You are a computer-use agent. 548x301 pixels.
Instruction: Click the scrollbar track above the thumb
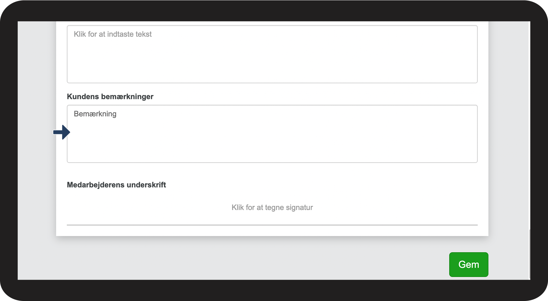pyautogui.click(x=529, y=124)
